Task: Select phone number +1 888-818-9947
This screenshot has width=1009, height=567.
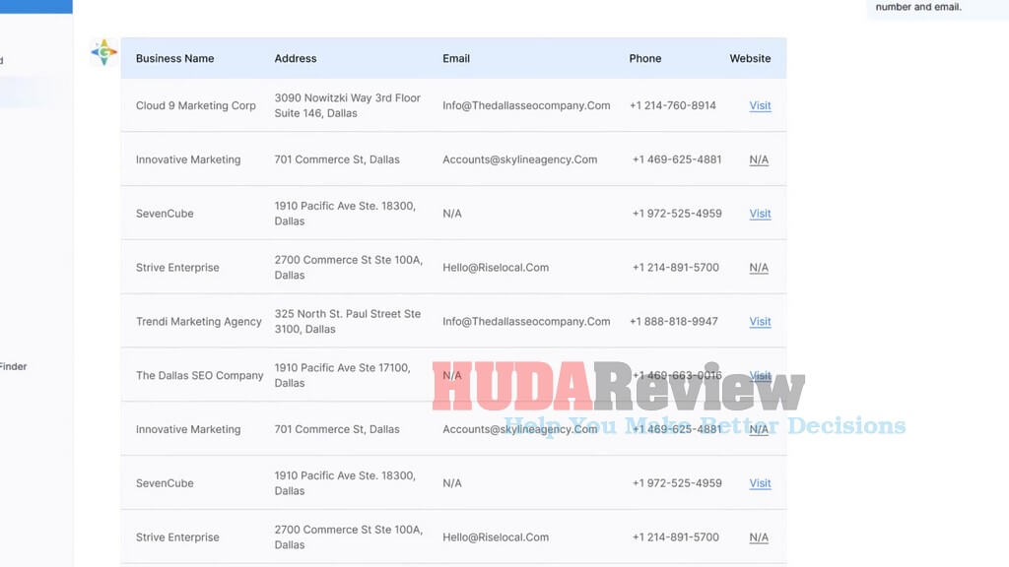Action: click(x=674, y=322)
